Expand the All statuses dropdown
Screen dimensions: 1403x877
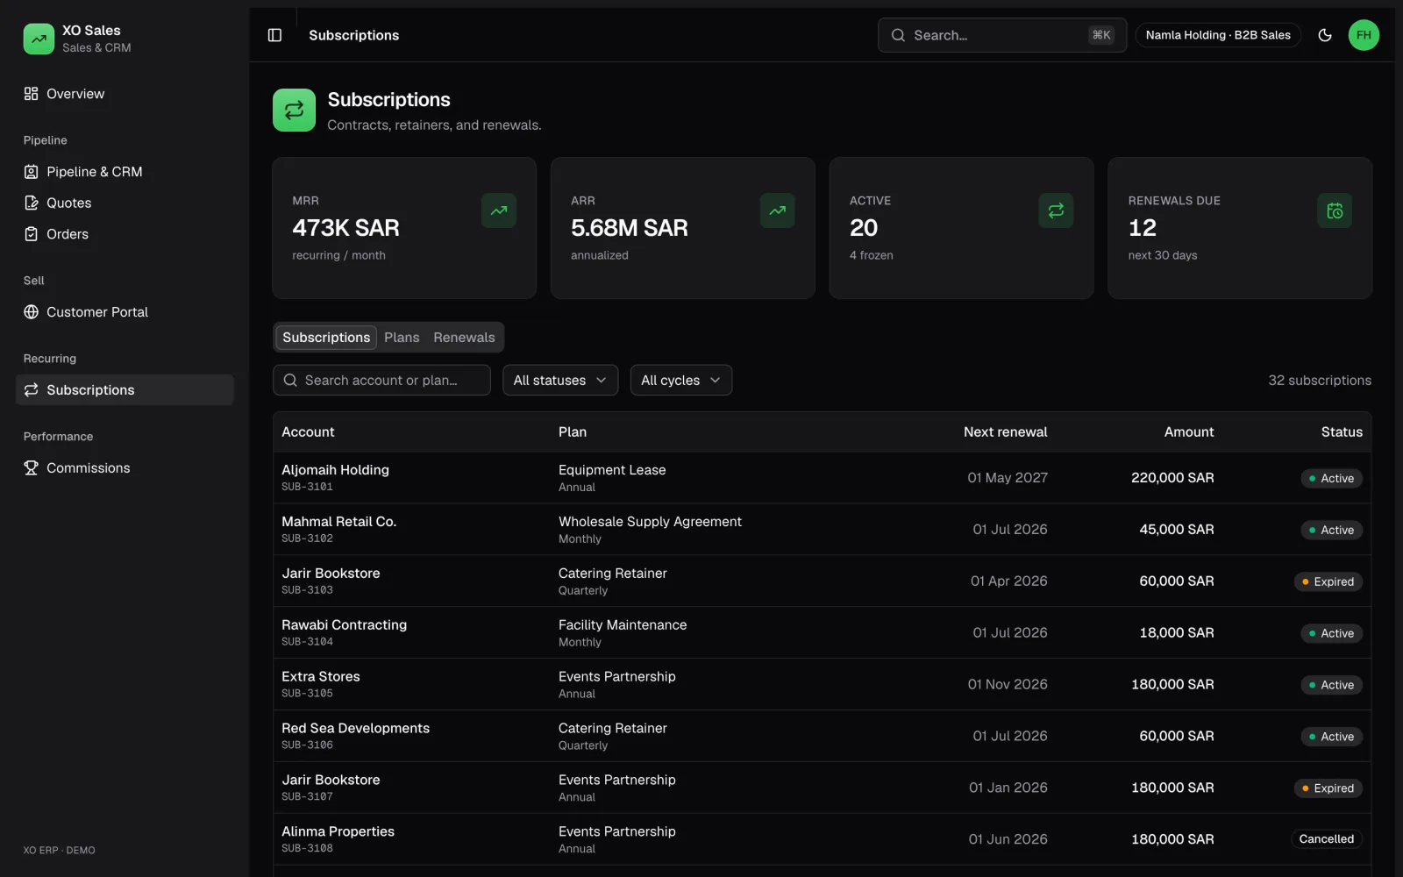(x=560, y=380)
